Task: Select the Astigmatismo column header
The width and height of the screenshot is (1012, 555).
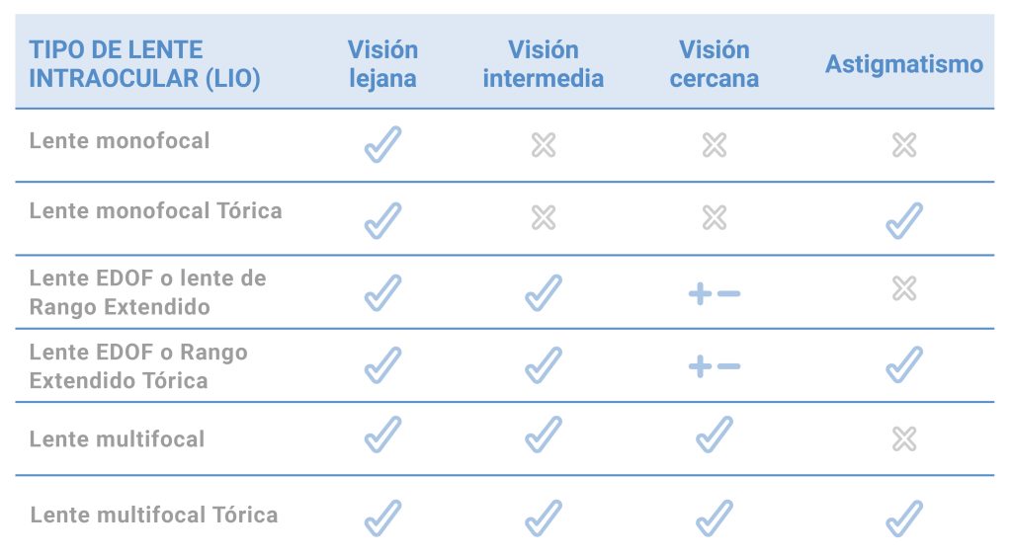Action: (x=903, y=65)
